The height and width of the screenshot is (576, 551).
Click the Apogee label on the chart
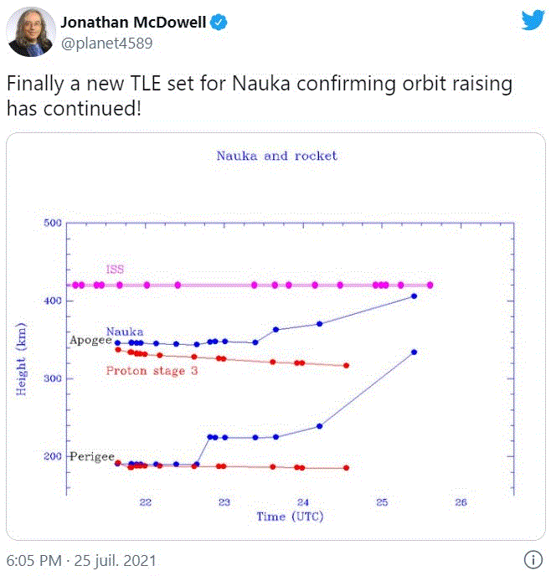point(90,342)
